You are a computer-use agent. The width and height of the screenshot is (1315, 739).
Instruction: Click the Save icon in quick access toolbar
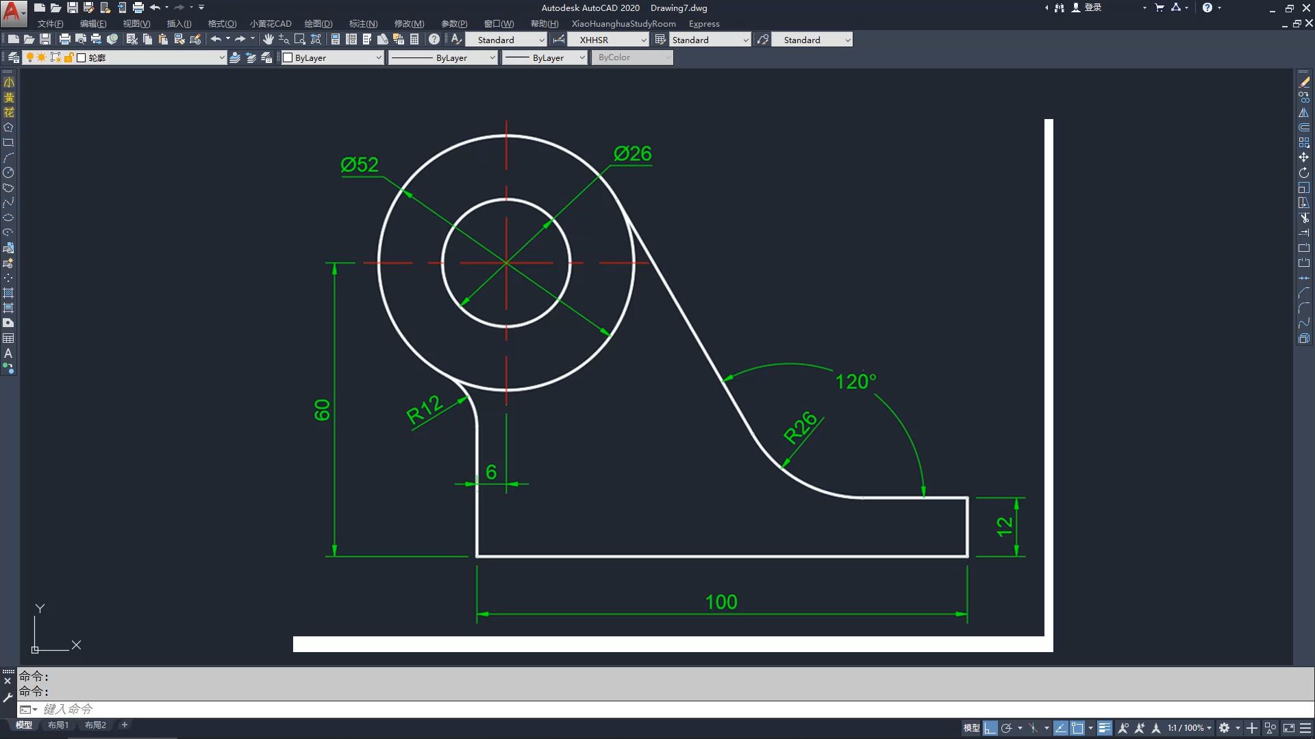click(x=72, y=8)
